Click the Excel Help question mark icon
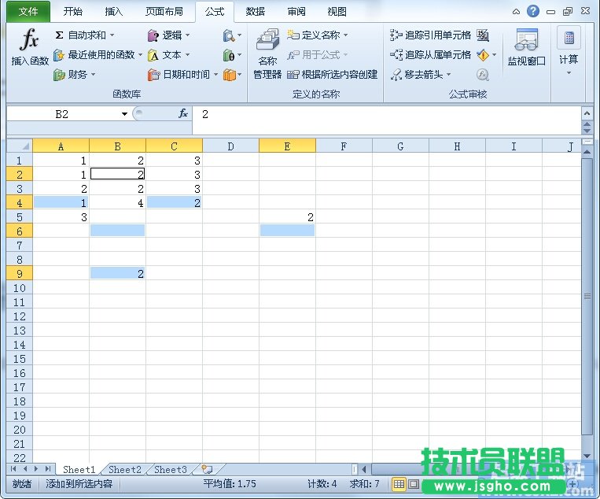Image resolution: width=600 pixels, height=499 pixels. pos(533,11)
